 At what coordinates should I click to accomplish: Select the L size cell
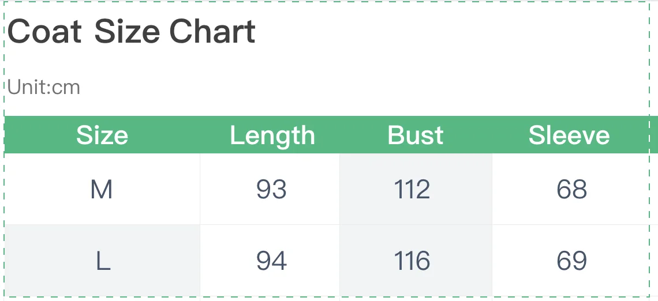coord(102,260)
